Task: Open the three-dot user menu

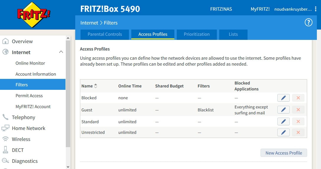Action: 316,9
